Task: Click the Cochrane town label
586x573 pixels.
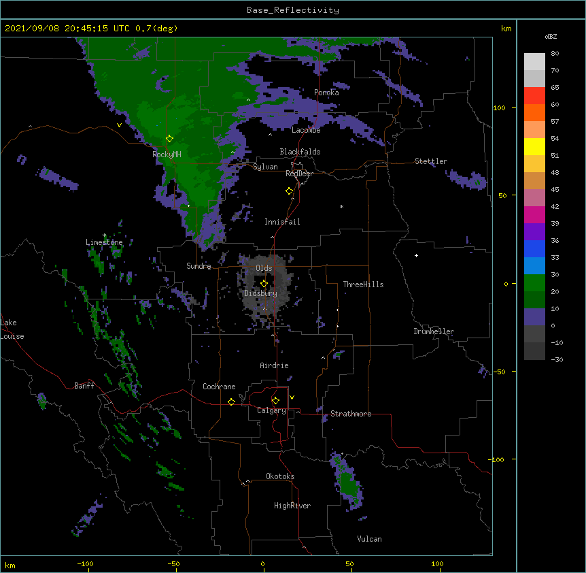Action: tap(219, 387)
